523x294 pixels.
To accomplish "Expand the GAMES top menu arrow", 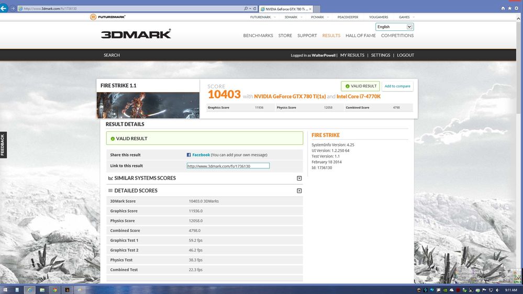I will [414, 17].
